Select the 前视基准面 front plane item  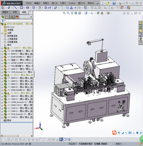coord(12,36)
